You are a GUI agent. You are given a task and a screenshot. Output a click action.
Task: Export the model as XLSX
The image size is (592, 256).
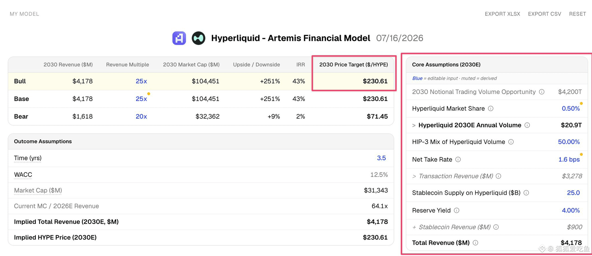(x=502, y=14)
